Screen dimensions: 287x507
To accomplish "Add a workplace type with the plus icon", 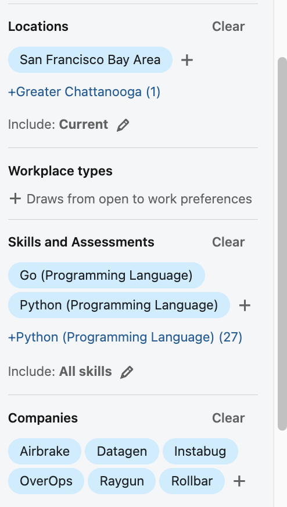I will pyautogui.click(x=15, y=199).
